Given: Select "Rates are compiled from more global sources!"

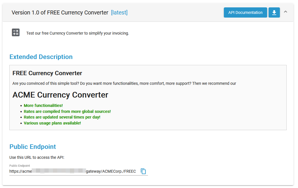Looking at the screenshot, I should [67, 111].
